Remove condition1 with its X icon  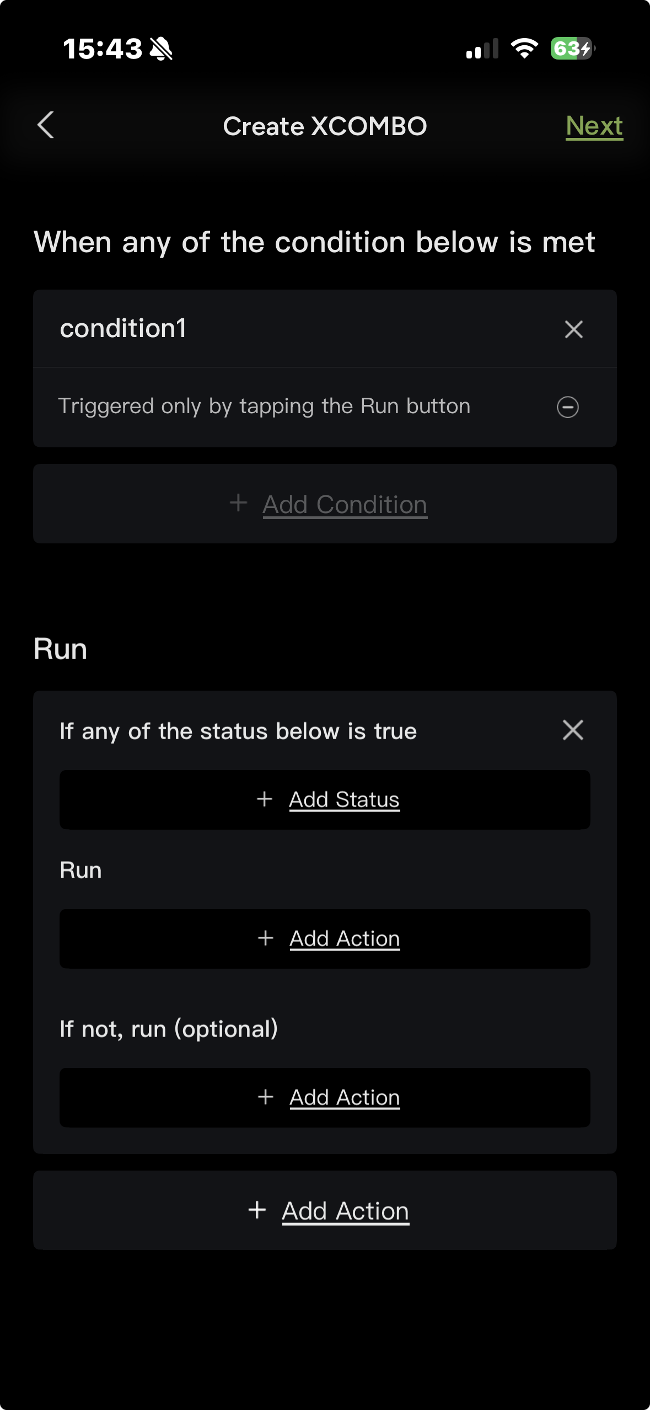pyautogui.click(x=573, y=329)
